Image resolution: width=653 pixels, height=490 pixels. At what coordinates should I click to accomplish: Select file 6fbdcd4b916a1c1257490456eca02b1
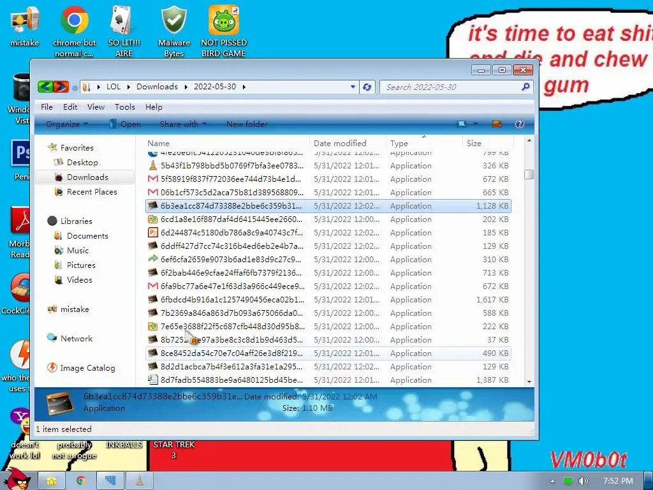[x=328, y=300]
